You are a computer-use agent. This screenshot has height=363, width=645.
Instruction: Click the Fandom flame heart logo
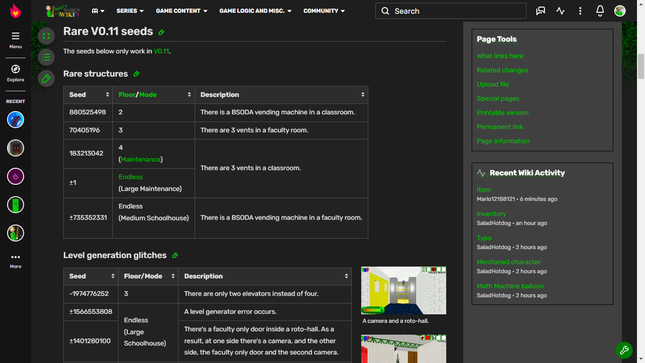pos(16,11)
